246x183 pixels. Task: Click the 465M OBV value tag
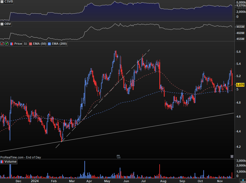pyautogui.click(x=240, y=27)
